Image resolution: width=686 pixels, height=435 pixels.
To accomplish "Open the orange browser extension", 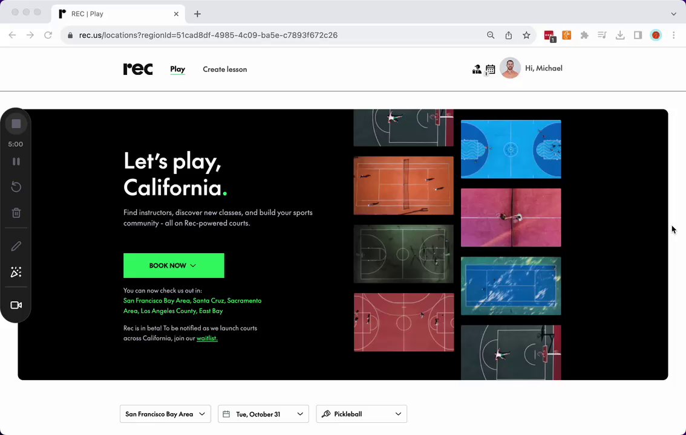I will point(567,36).
